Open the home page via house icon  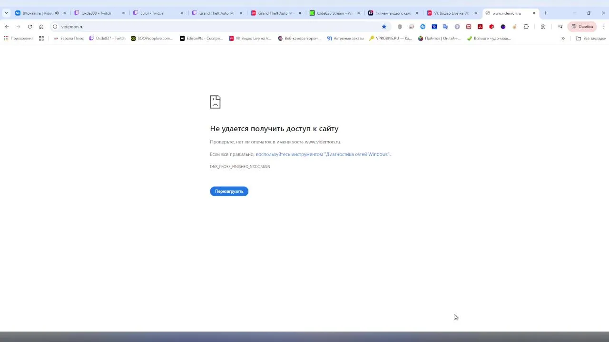(x=41, y=27)
